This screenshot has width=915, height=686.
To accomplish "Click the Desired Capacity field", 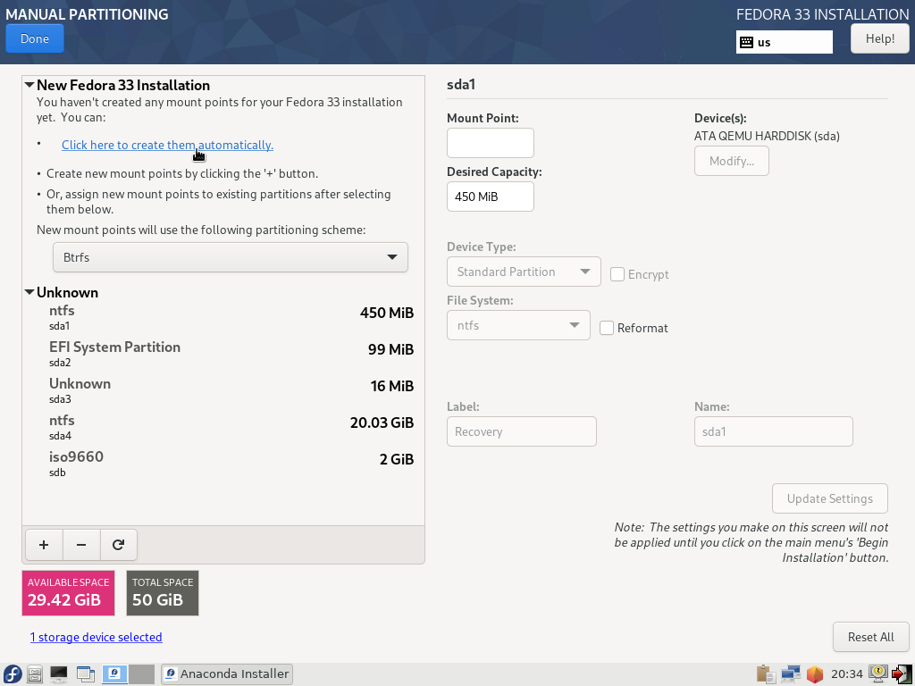I will (491, 197).
